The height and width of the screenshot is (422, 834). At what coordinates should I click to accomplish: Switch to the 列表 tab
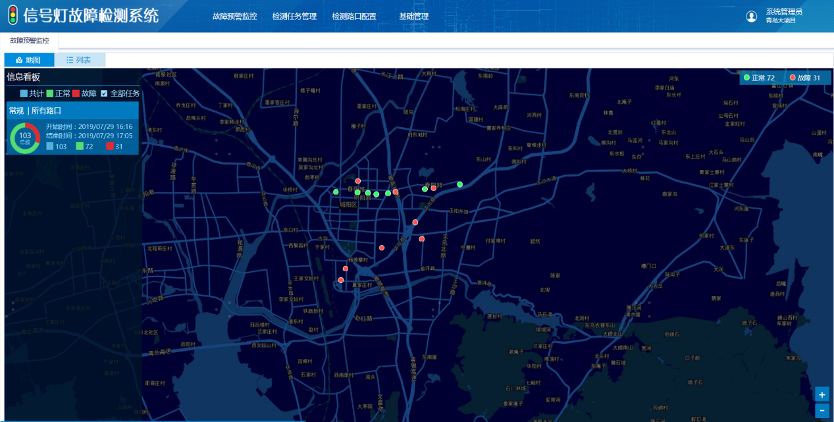tap(79, 60)
